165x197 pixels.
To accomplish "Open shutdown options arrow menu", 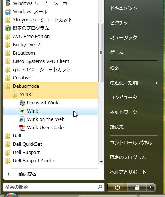I will click(151, 187).
